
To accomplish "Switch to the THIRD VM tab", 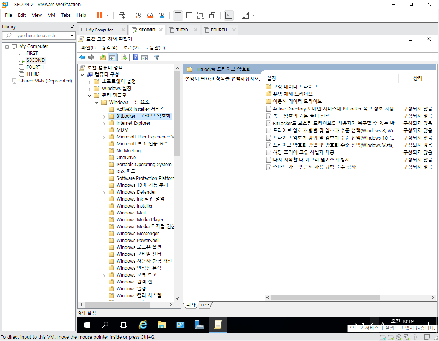I will coord(182,30).
